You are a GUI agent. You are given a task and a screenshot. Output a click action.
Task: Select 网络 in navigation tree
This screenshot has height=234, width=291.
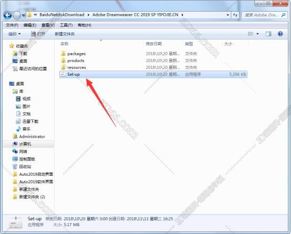(x=23, y=151)
